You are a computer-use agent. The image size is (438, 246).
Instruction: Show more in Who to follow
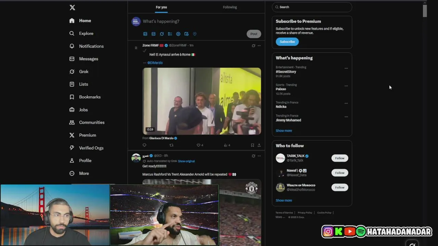(284, 201)
